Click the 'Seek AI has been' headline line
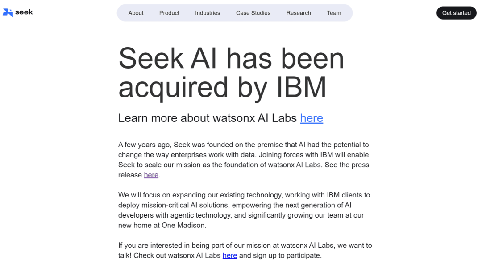 point(231,58)
